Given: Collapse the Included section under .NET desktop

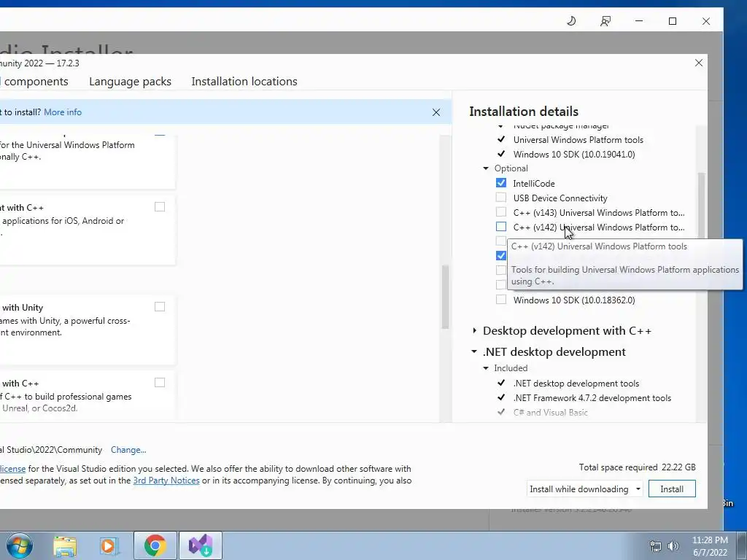Looking at the screenshot, I should pos(486,368).
